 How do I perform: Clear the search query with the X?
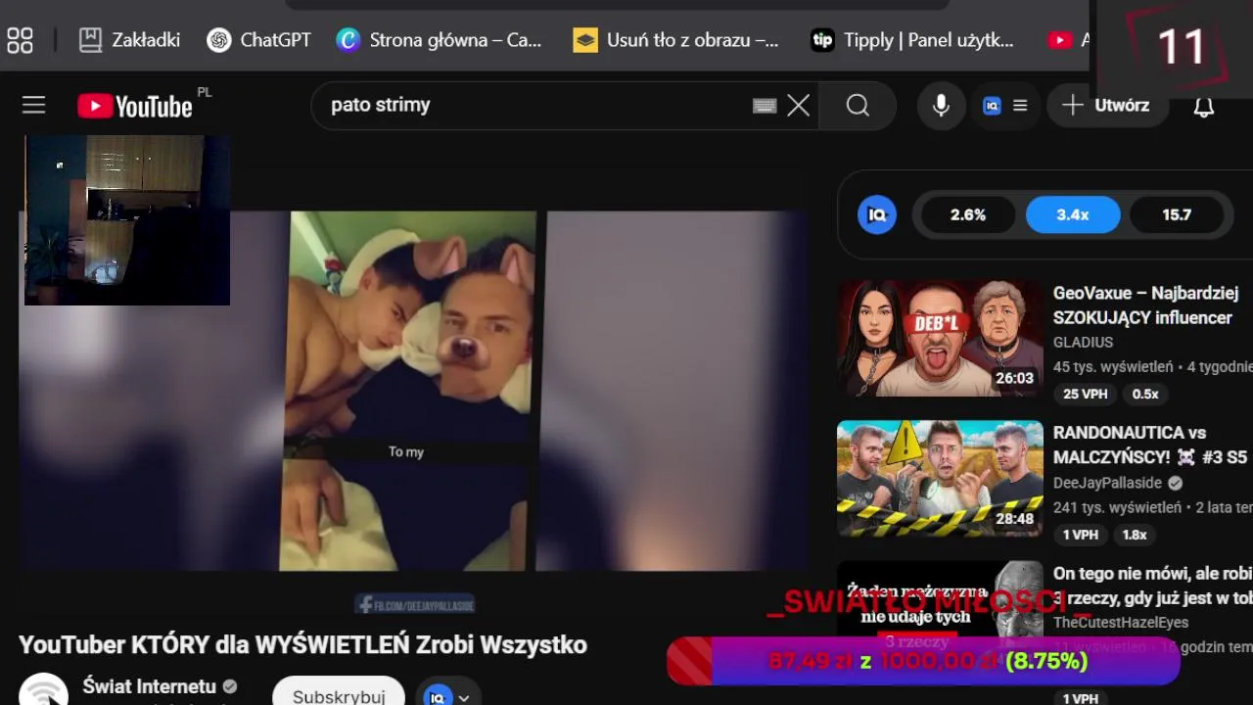(x=799, y=106)
